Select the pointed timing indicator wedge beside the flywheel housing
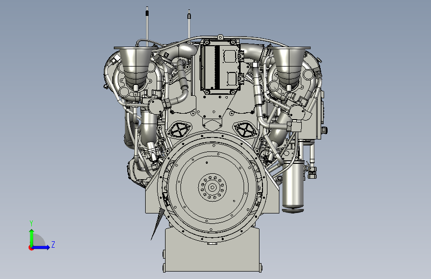The height and width of the screenshot is (279, 431). pos(158,224)
